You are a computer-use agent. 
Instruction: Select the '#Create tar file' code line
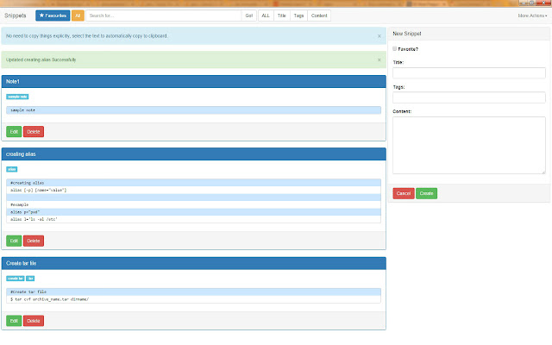click(193, 292)
